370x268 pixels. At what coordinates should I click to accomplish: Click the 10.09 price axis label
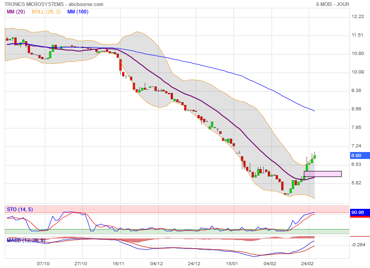pos(358,72)
